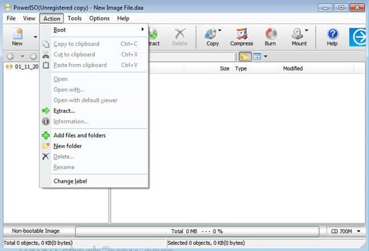Choose Delete... in the Action menu

[94, 156]
